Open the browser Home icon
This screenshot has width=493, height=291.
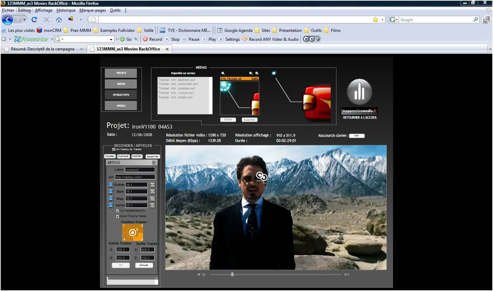click(59, 20)
